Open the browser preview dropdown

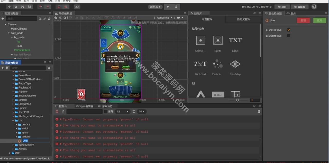[155, 7]
